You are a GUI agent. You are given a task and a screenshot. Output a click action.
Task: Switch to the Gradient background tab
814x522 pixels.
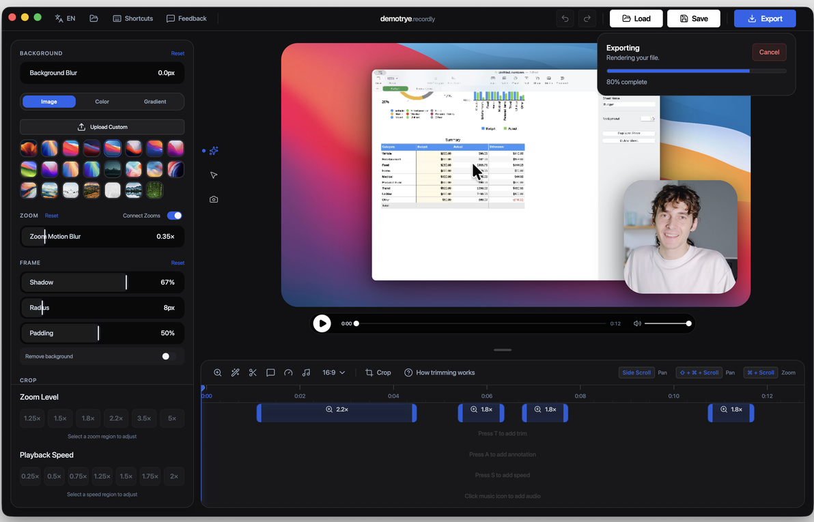click(x=155, y=102)
